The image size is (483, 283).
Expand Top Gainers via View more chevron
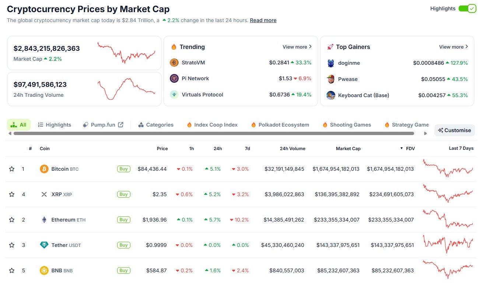click(x=467, y=47)
